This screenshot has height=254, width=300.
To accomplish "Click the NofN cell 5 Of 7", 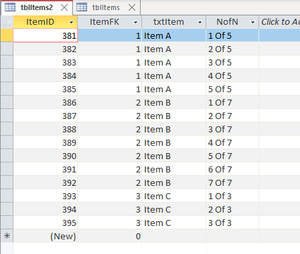I will tap(232, 156).
